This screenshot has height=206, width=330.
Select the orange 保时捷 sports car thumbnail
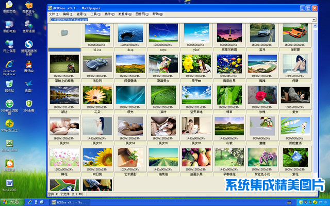coord(295,33)
